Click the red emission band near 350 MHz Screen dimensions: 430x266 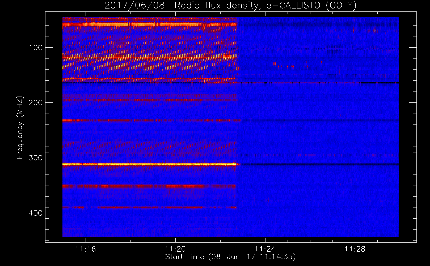click(x=149, y=186)
